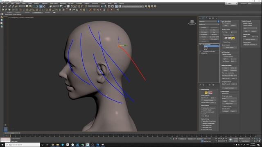Switch to the Object Paint ribbon tab
The height and width of the screenshot is (147, 262).
pyautogui.click(x=37, y=13)
